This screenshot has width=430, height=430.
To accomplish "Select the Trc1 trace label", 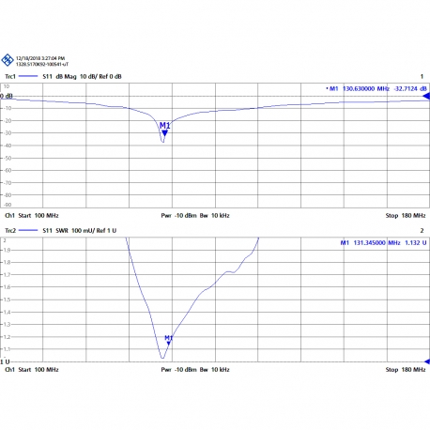I will click(10, 76).
